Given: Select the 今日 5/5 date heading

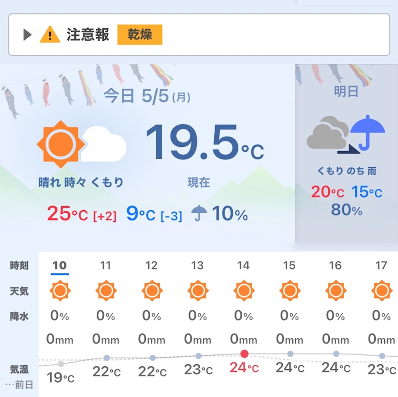Looking at the screenshot, I should 147,96.
